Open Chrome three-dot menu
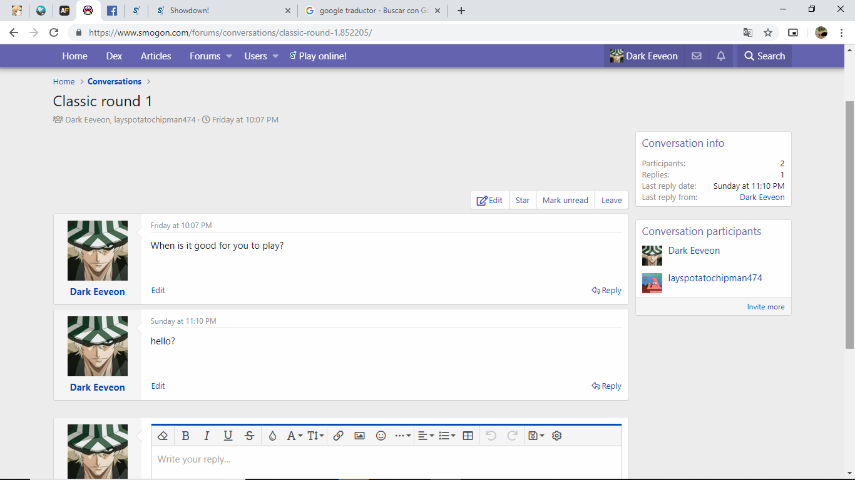The width and height of the screenshot is (855, 480). pyautogui.click(x=841, y=32)
